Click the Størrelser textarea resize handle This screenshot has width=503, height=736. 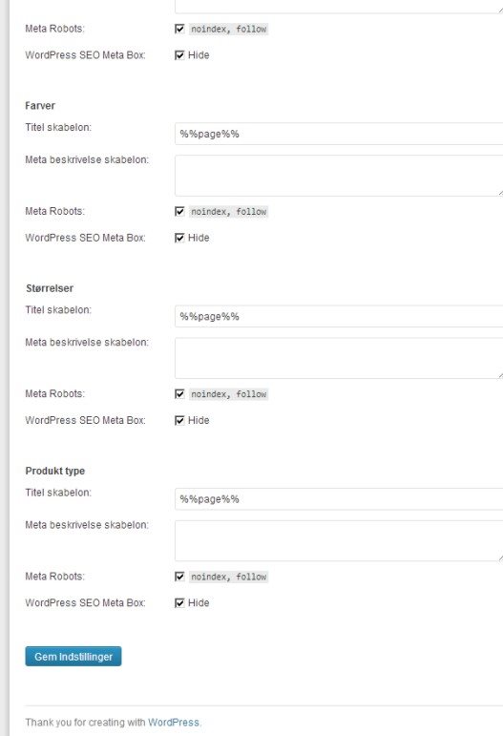(x=500, y=375)
